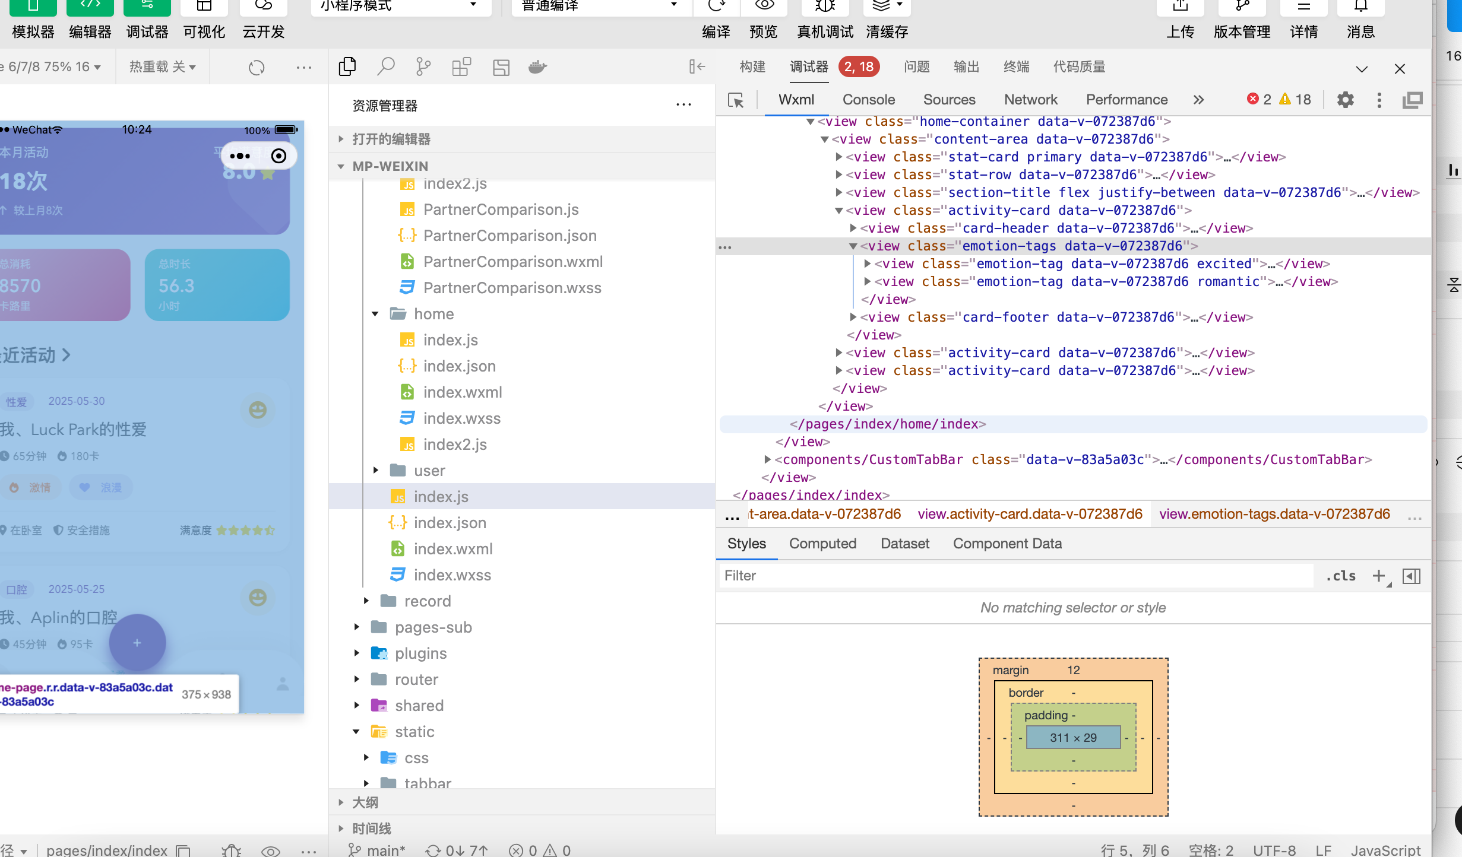Open simulator toolbar more options dots

(x=304, y=68)
